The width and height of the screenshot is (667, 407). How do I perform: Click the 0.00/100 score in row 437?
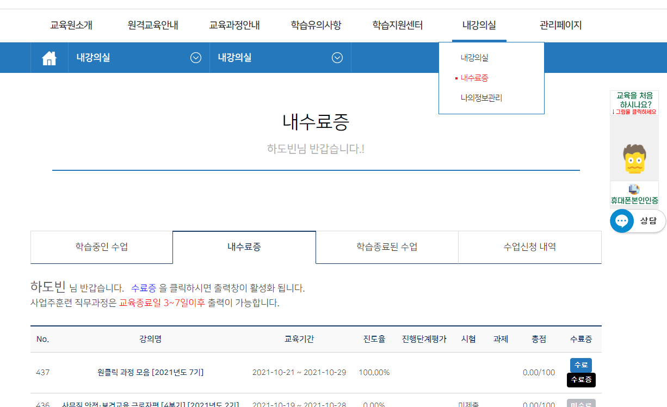point(539,373)
